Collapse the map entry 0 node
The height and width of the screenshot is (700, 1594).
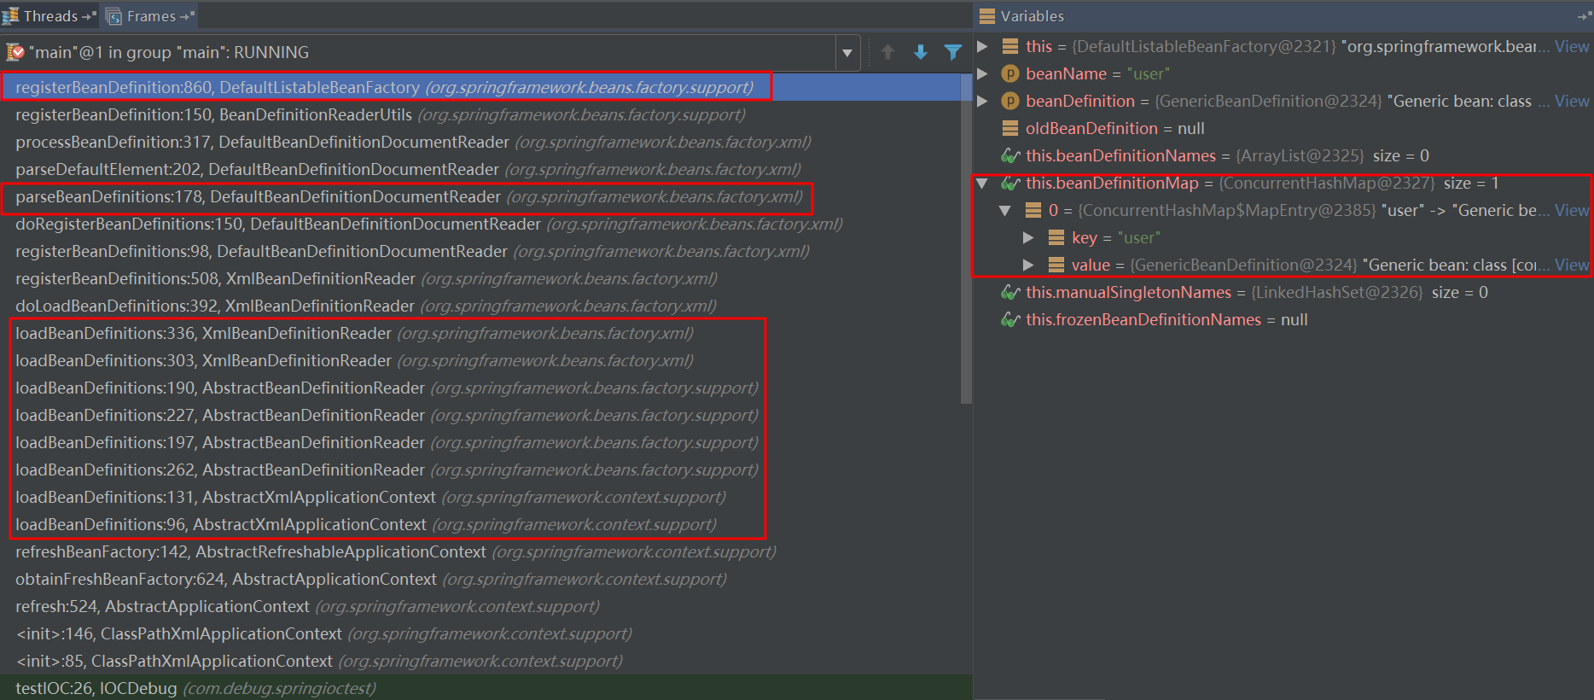[1005, 210]
